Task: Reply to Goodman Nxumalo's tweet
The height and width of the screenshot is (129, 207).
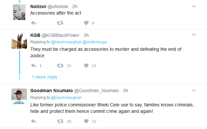Action: tap(34, 121)
